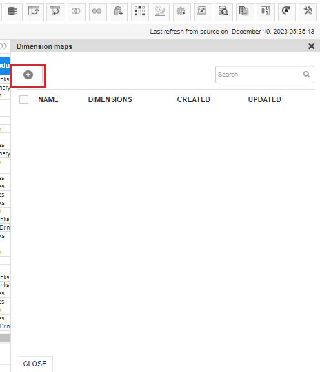Click the table import arrow icon

tap(55, 12)
